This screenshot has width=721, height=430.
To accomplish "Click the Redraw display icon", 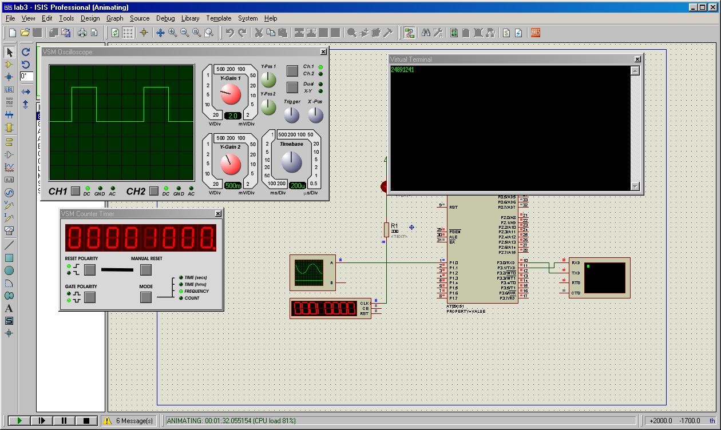I will point(115,33).
